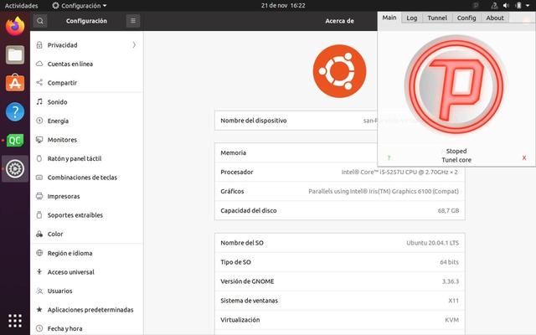536x335 pixels.
Task: Click the Soportes extraíbles USB icon
Action: coord(39,214)
